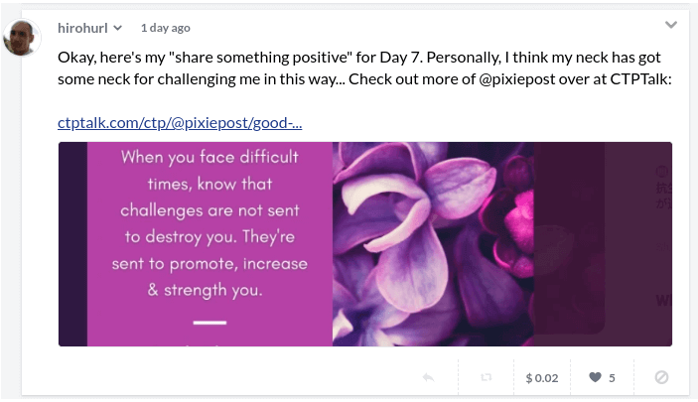Screen dimensions: 698x402
Task: Click the reply arrow icon
Action: coord(428,377)
